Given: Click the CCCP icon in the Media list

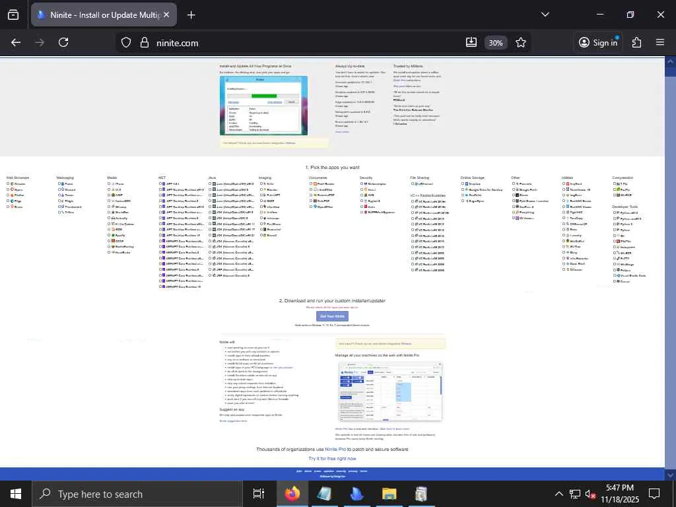Looking at the screenshot, I should pyautogui.click(x=113, y=241).
